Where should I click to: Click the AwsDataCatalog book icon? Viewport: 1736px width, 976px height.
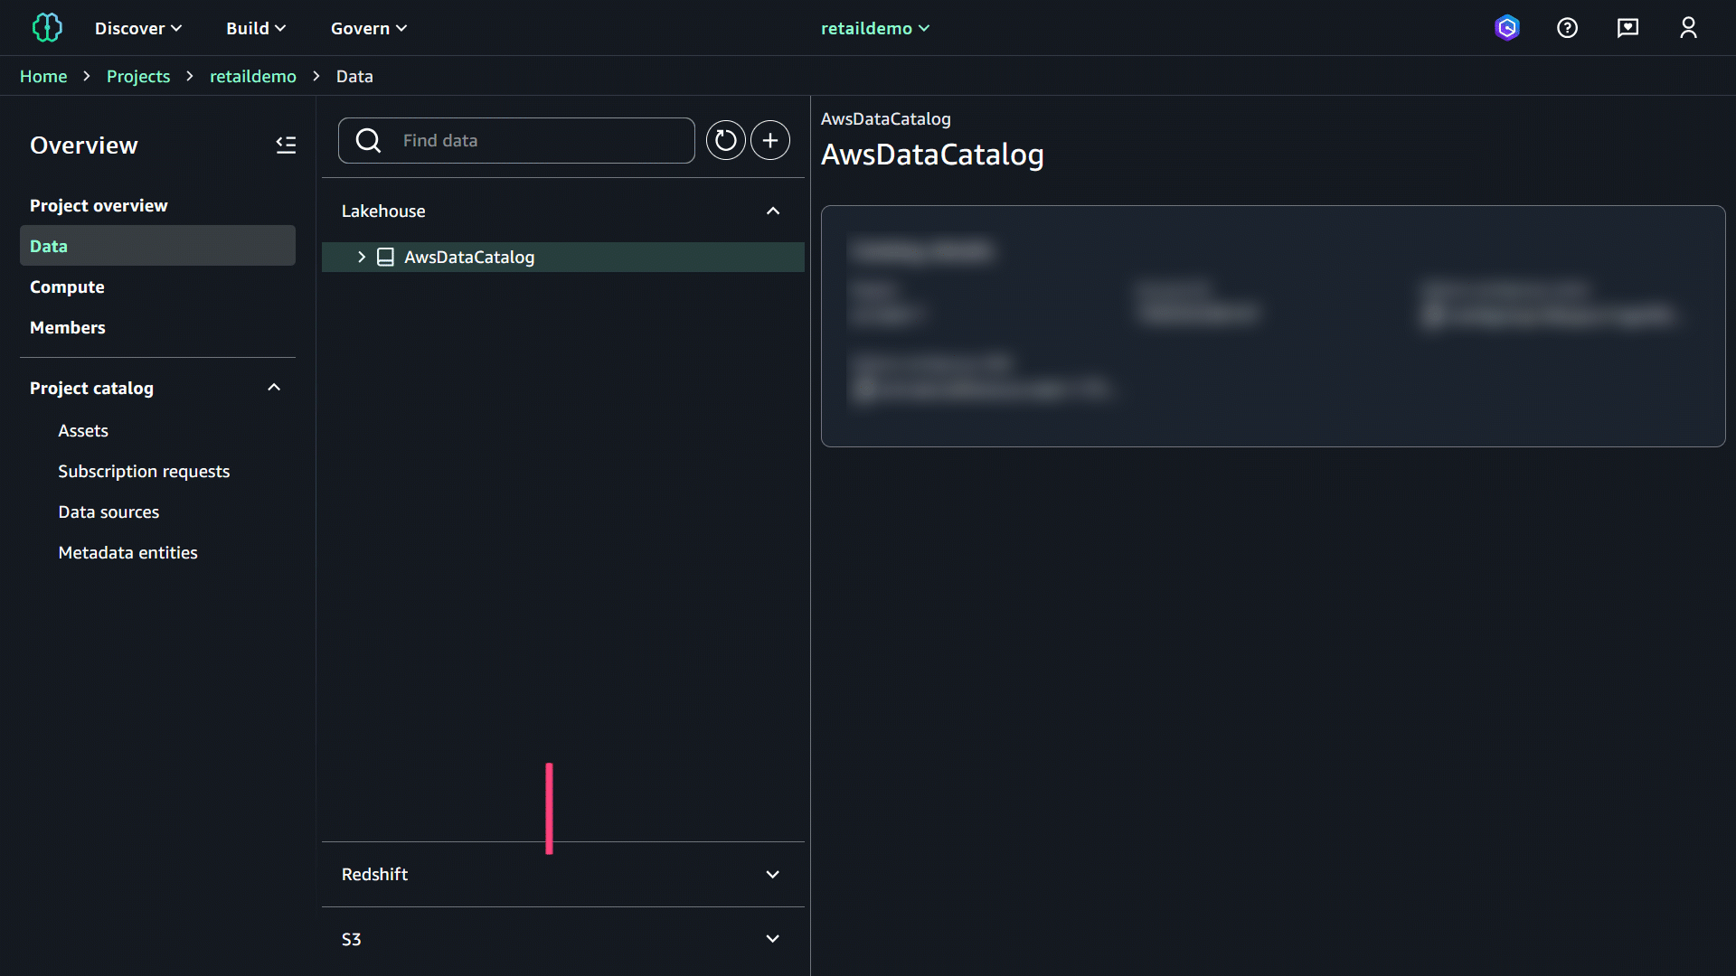(x=385, y=257)
